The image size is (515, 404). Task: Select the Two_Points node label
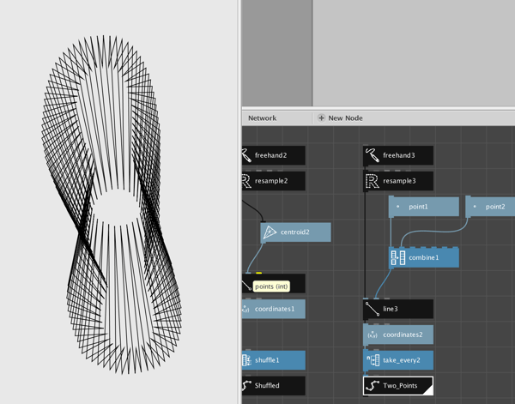pyautogui.click(x=400, y=386)
